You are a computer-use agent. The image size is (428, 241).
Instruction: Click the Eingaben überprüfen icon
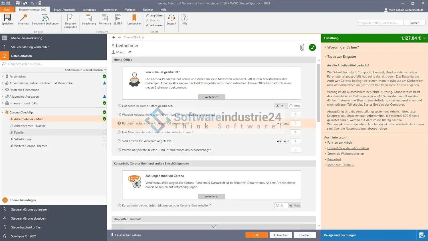70,21
